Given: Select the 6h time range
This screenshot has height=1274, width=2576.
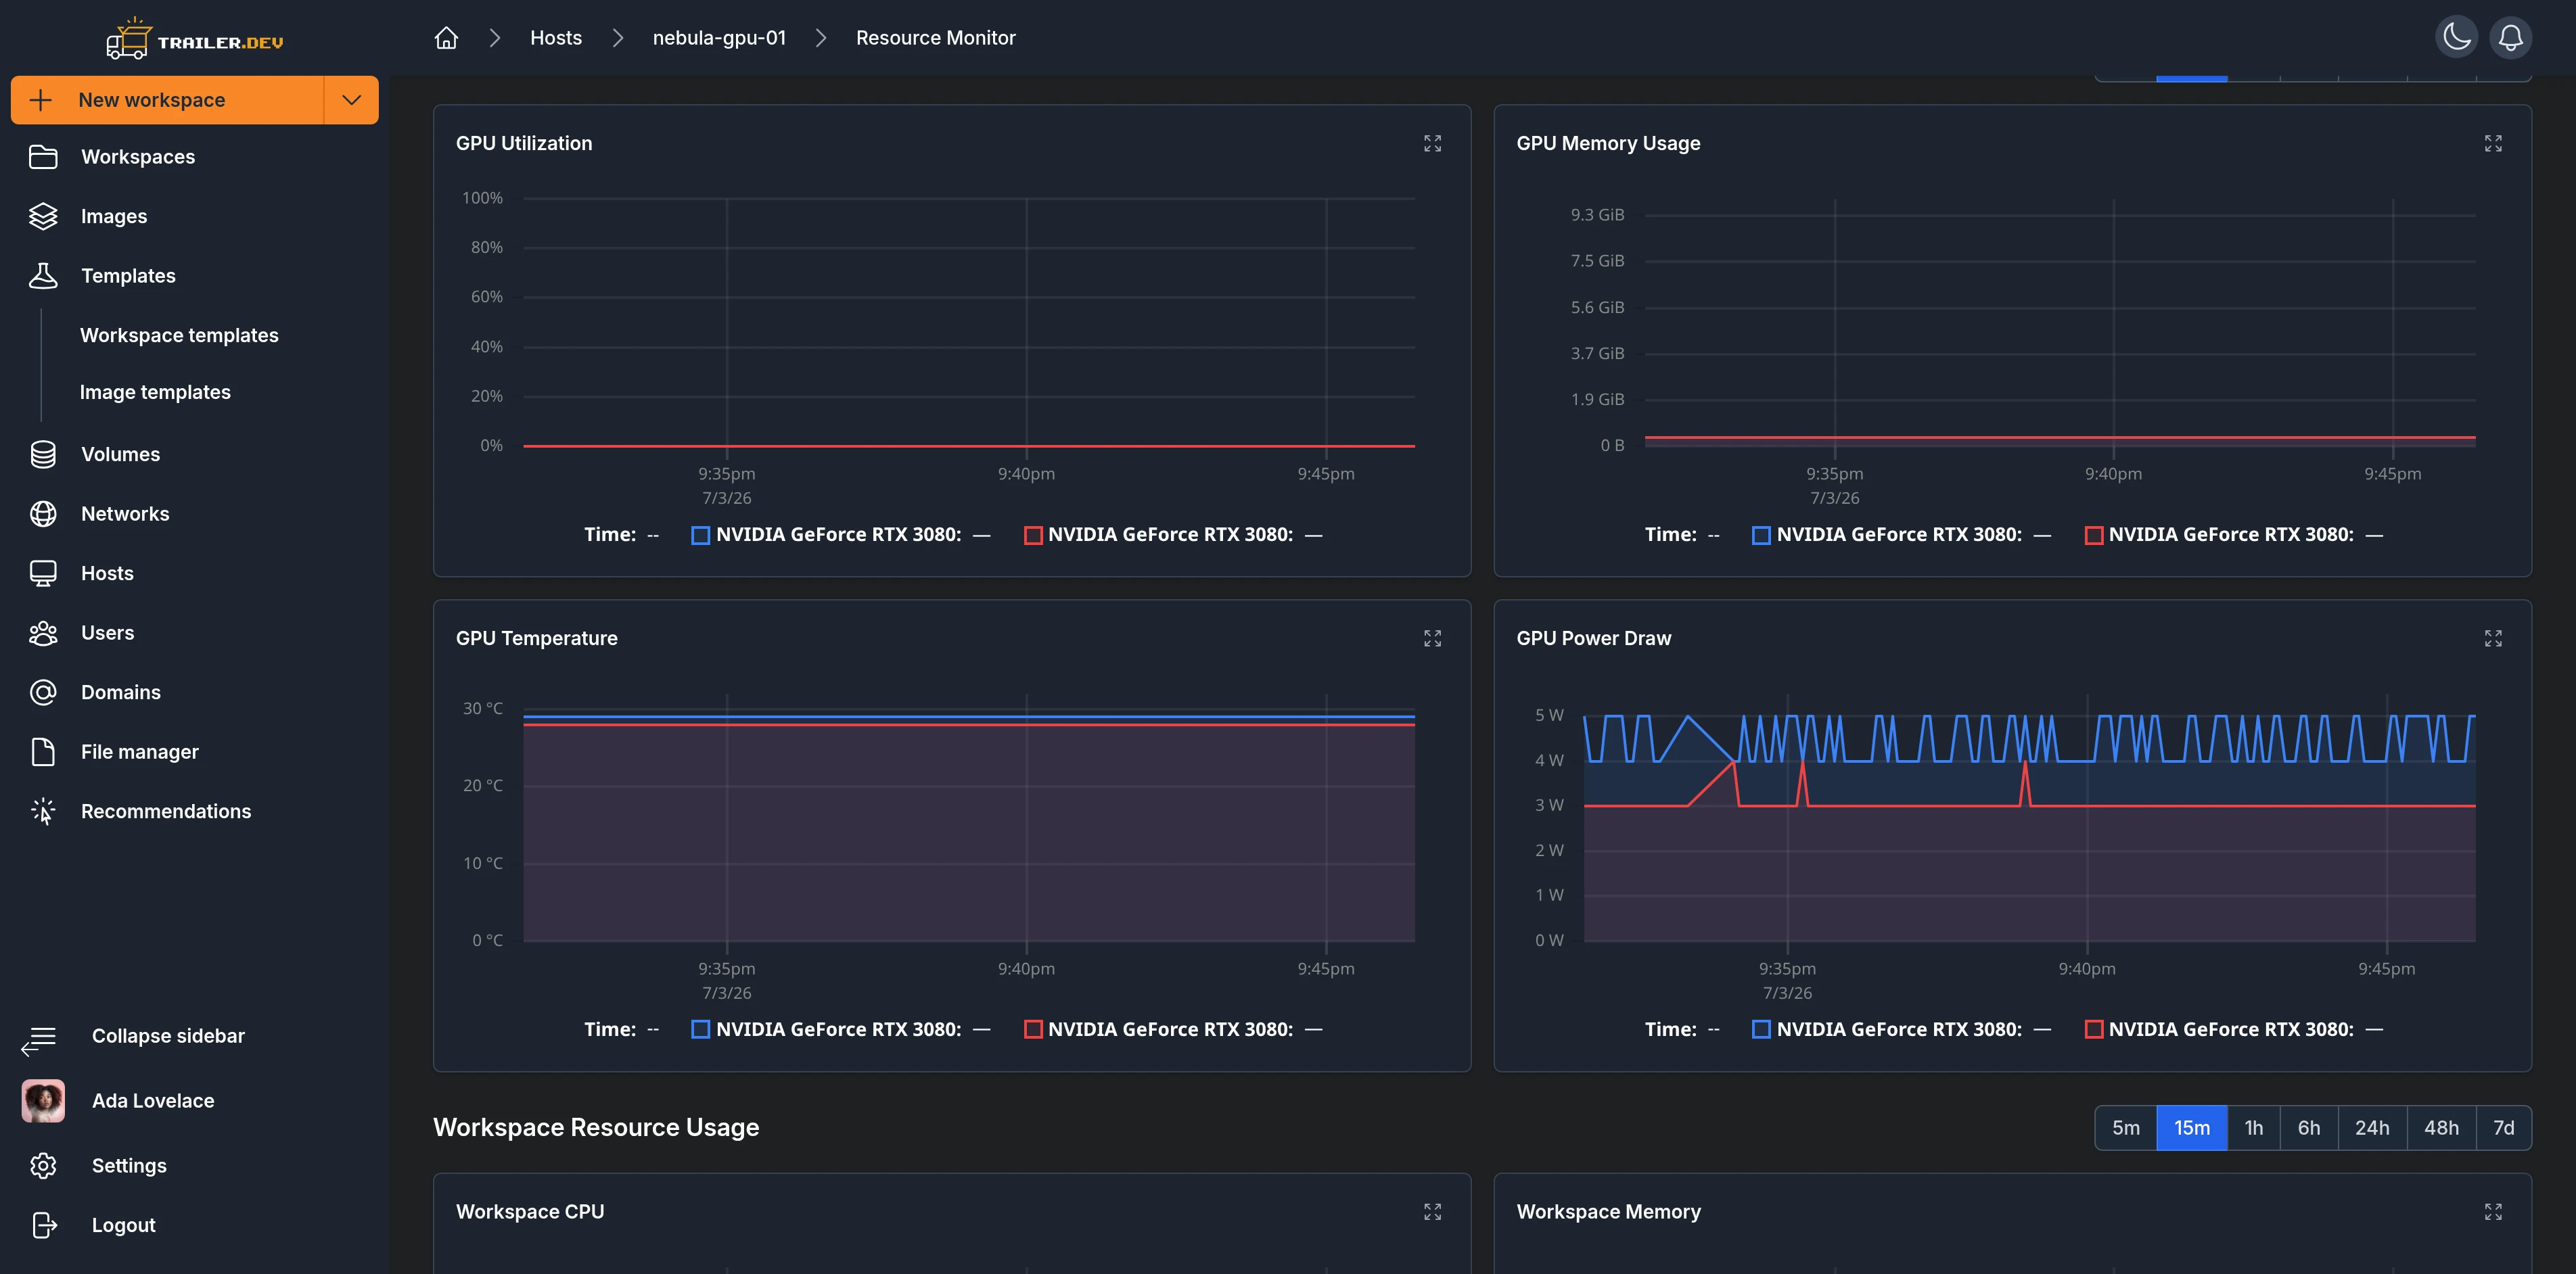Looking at the screenshot, I should (x=2309, y=1128).
